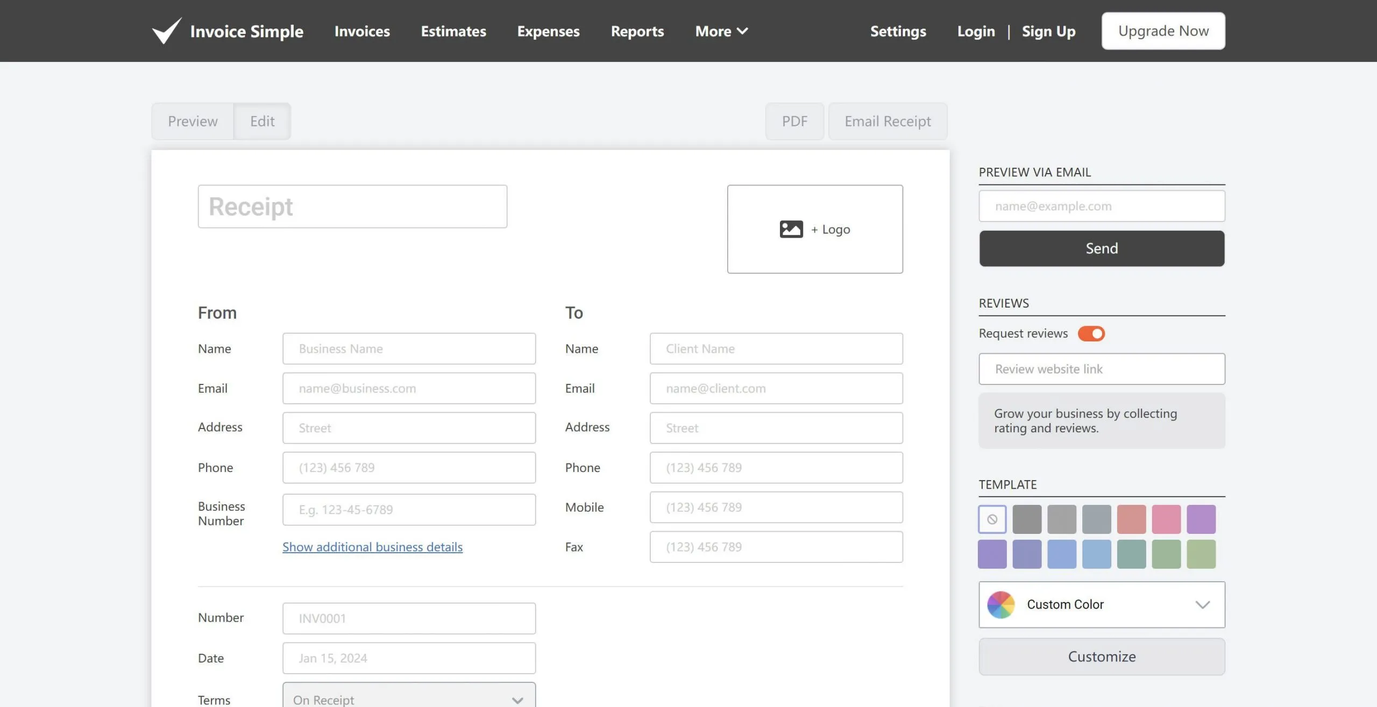Image resolution: width=1377 pixels, height=707 pixels.
Task: Select the no-color template swatch icon
Action: coord(992,519)
